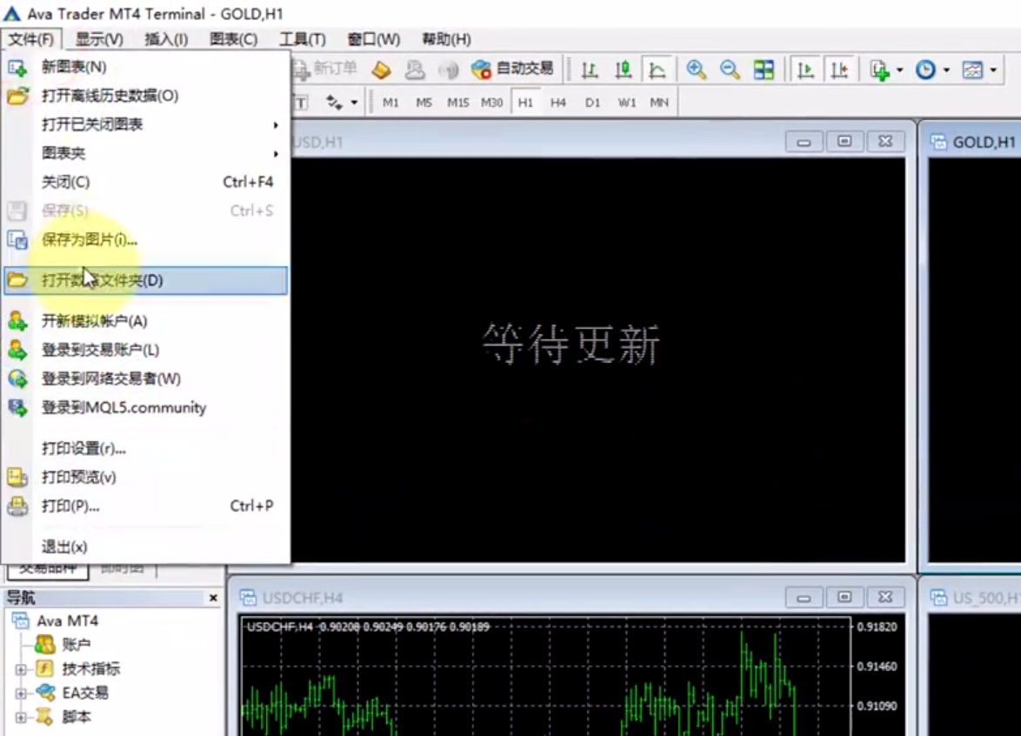The height and width of the screenshot is (736, 1021).
Task: Open the 帮助(H) menu
Action: (x=446, y=40)
